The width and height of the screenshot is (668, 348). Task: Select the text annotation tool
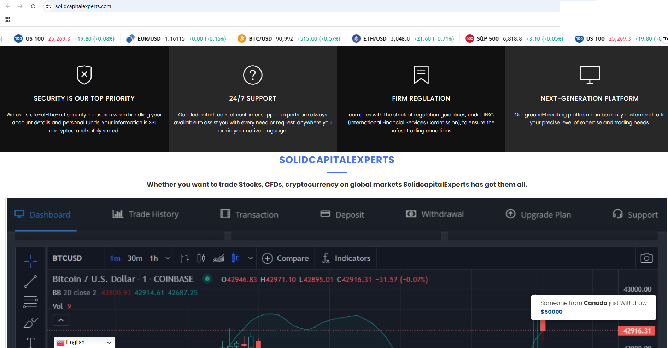31,342
